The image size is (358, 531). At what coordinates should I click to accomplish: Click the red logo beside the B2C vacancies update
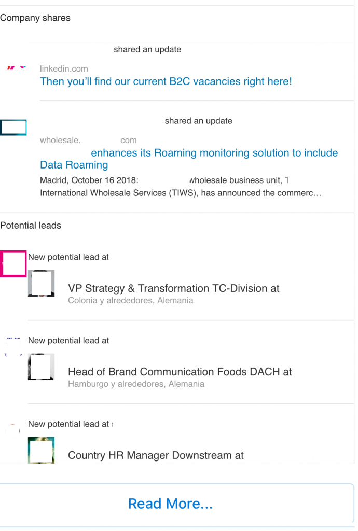point(16,68)
